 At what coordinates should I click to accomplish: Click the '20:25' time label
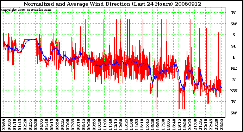tap(190, 125)
